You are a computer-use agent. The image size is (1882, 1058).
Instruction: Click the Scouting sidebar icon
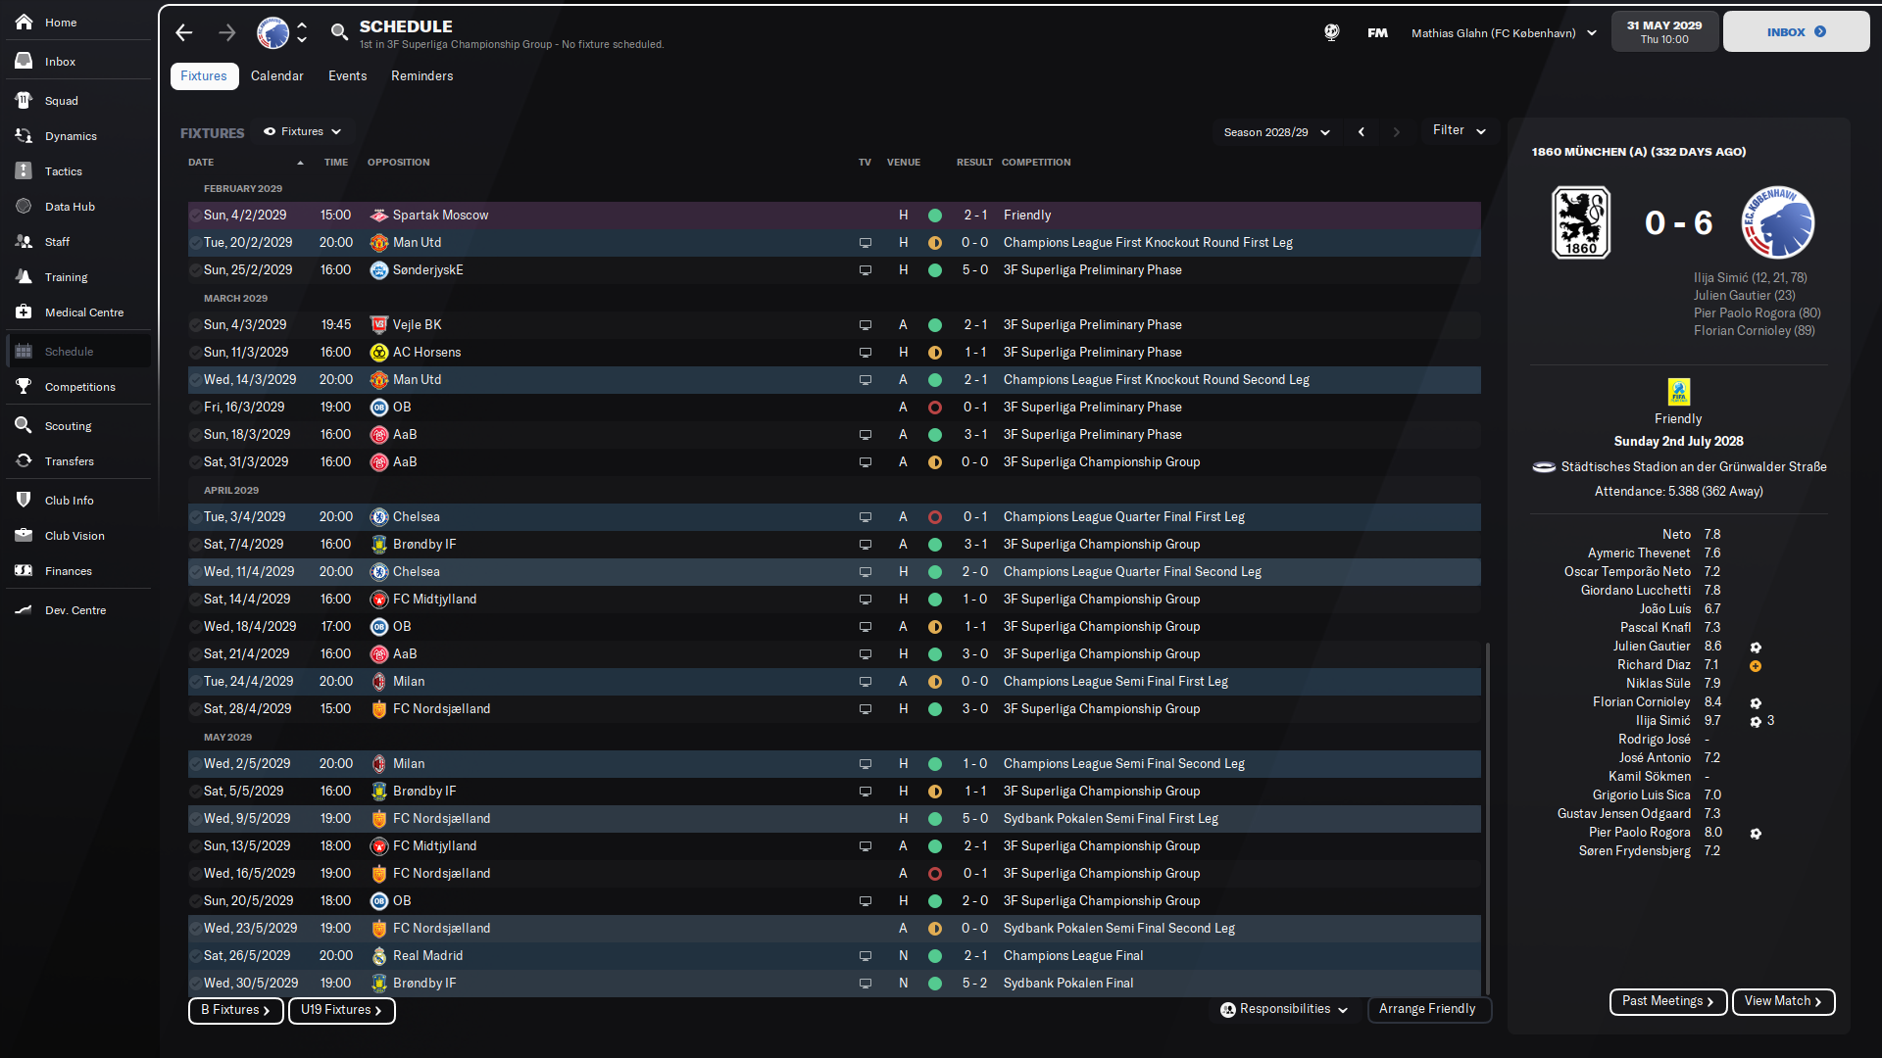click(24, 425)
